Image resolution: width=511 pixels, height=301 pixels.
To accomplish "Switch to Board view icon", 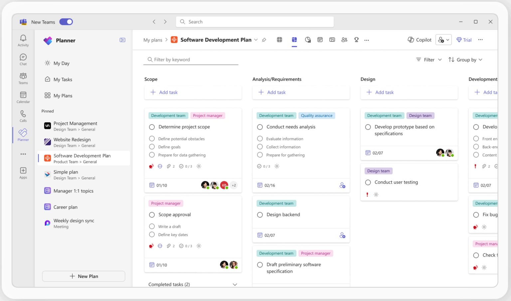I will coord(294,40).
